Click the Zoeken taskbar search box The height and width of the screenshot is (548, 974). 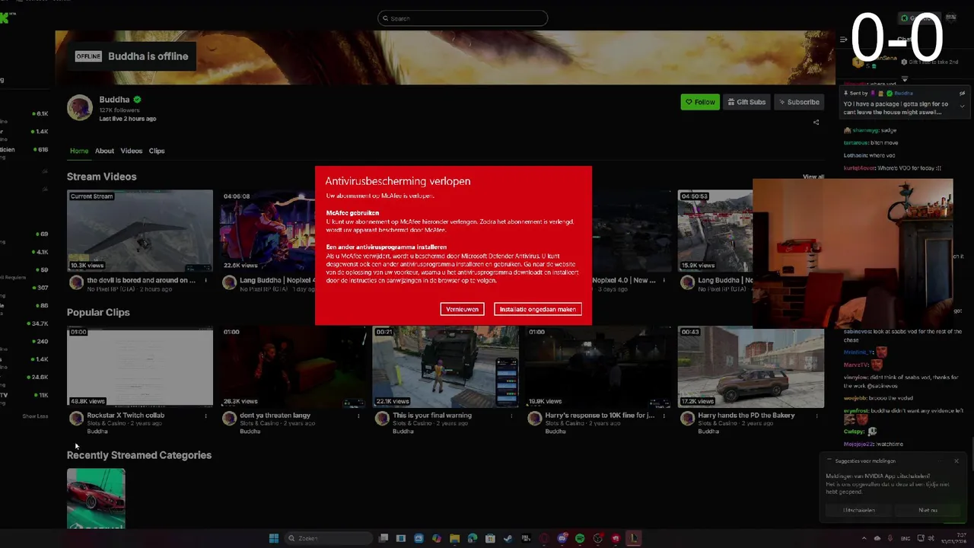click(328, 538)
